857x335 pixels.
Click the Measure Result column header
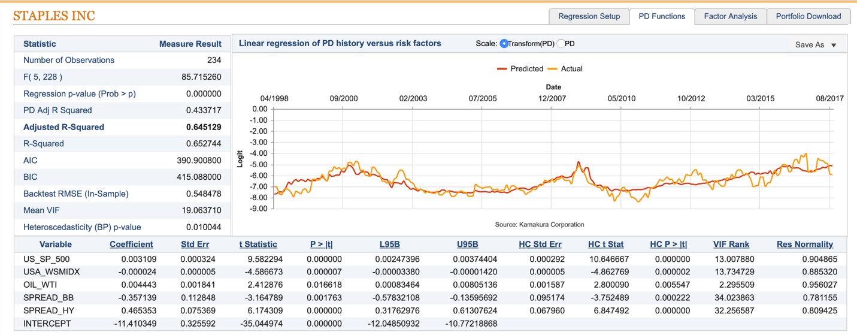tap(190, 44)
